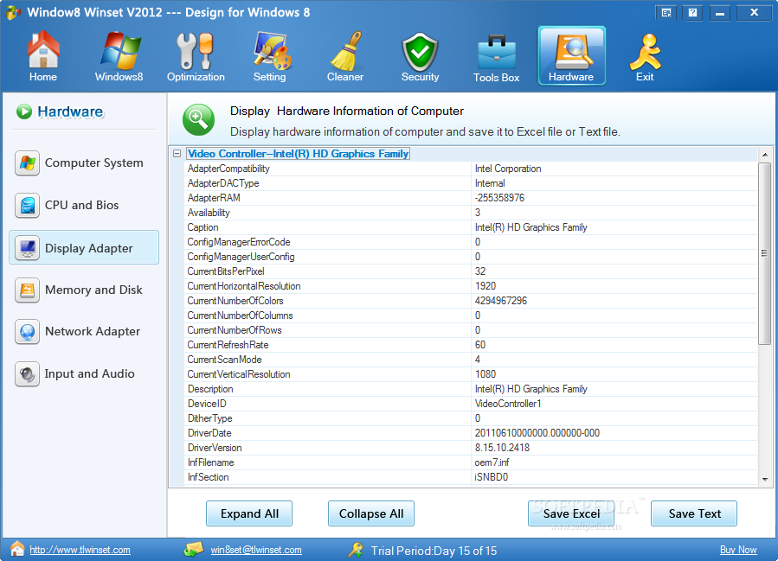The height and width of the screenshot is (561, 778).
Task: Click the value -255358976
Action: tap(499, 198)
